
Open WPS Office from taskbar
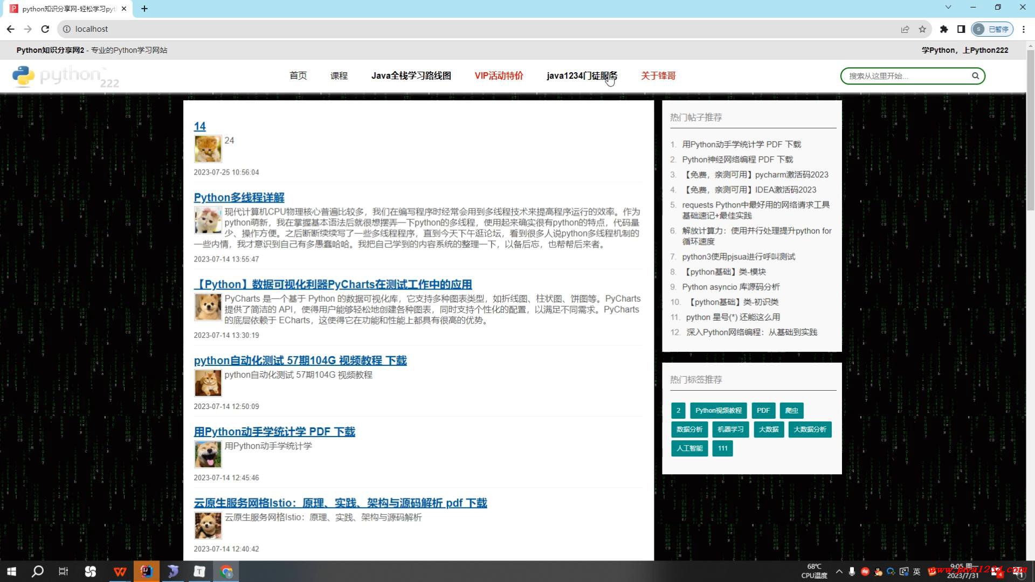[120, 571]
